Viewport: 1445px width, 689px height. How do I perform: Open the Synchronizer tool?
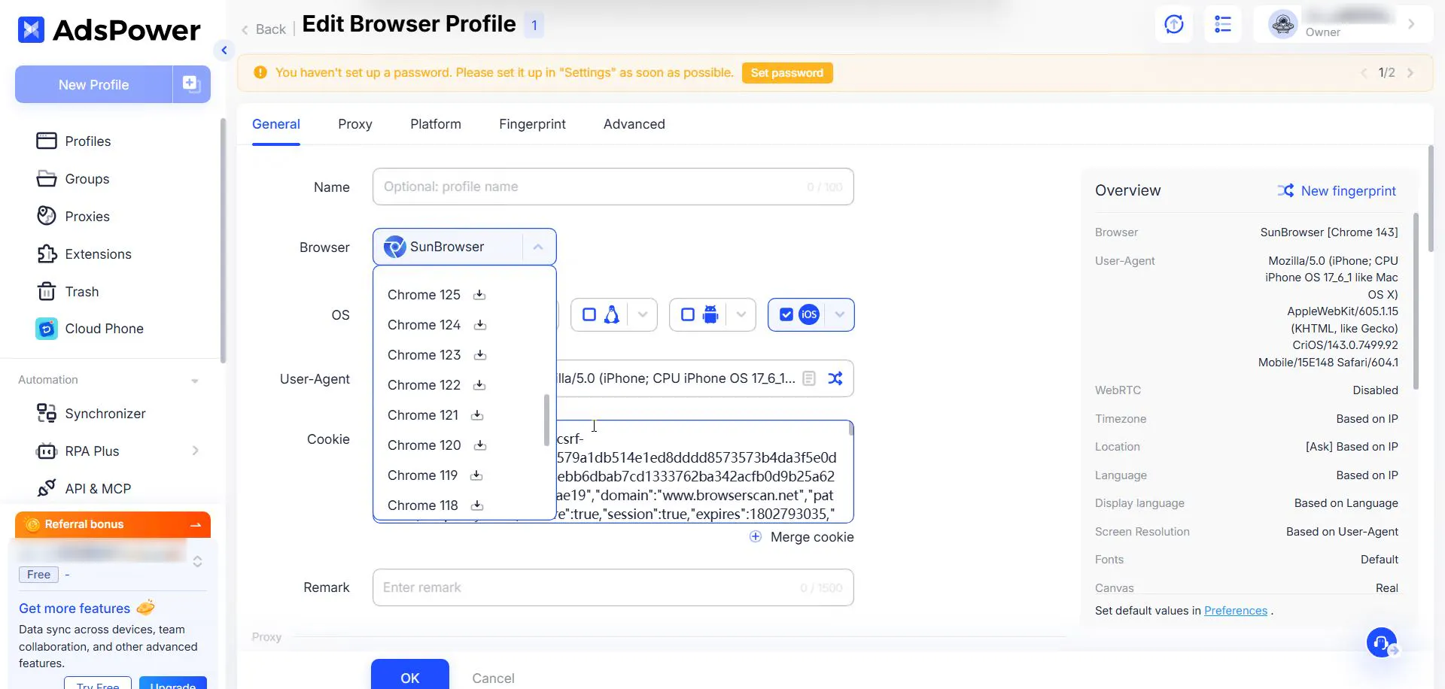coord(91,414)
